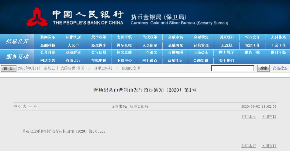Select 政策解读 menu item
290x151 pixels.
(73, 52)
